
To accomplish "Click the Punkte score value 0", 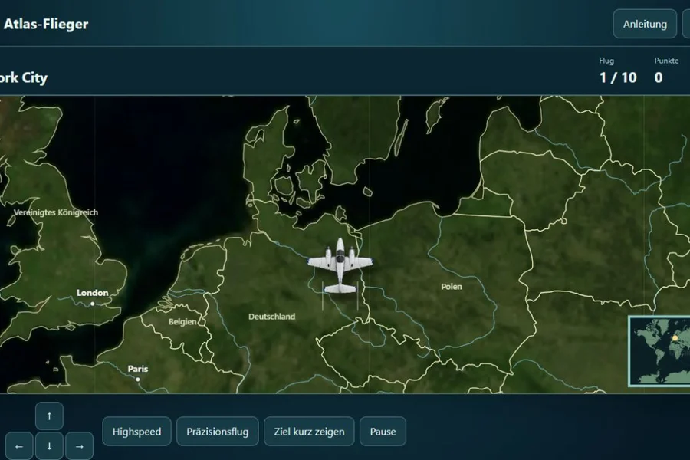I will click(659, 77).
